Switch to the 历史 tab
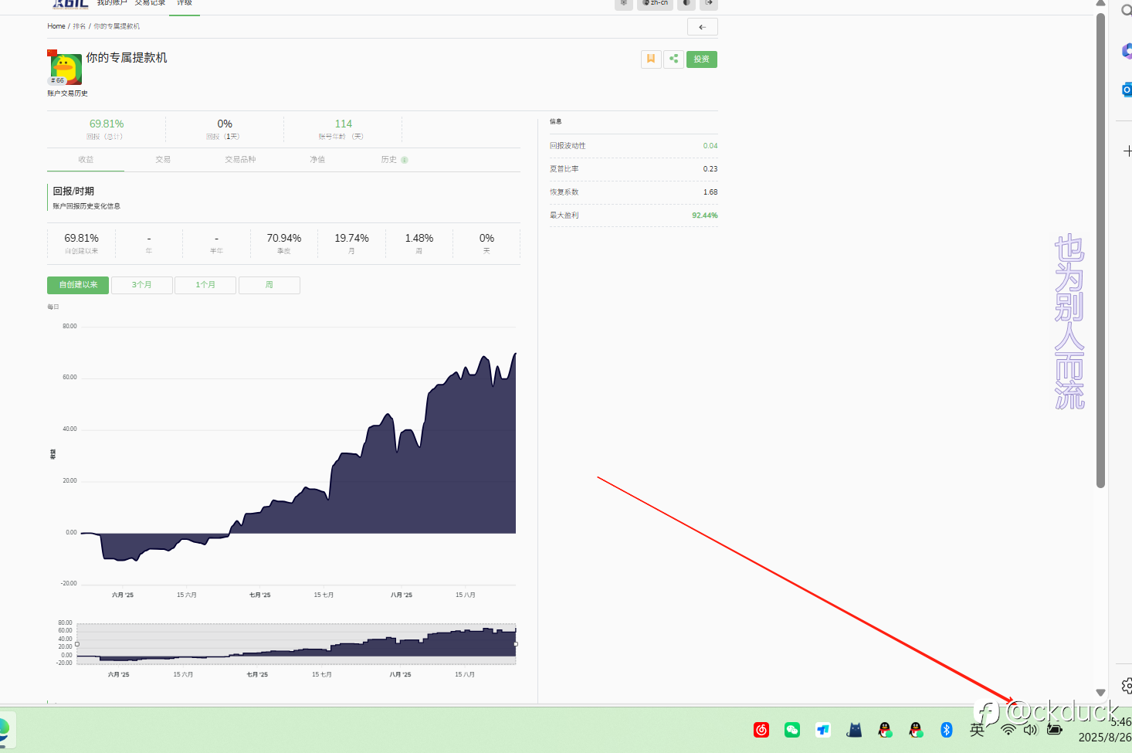This screenshot has width=1132, height=753. click(x=394, y=160)
